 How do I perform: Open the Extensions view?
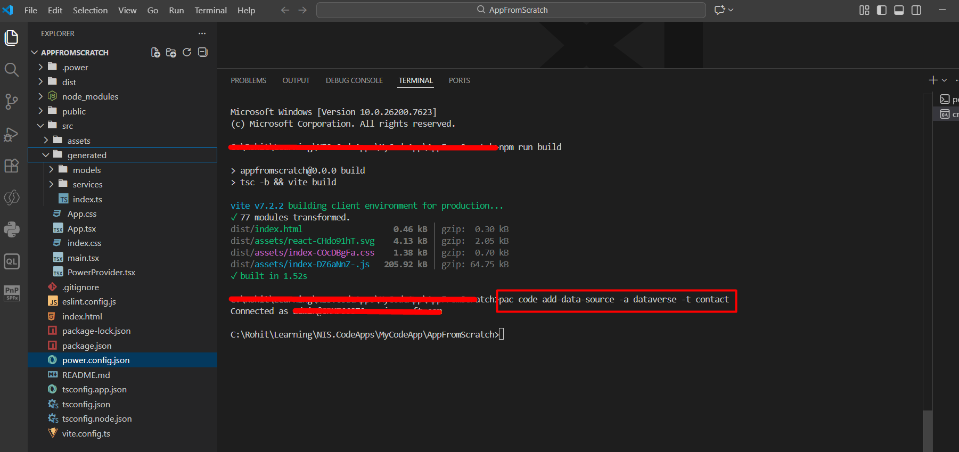(11, 166)
